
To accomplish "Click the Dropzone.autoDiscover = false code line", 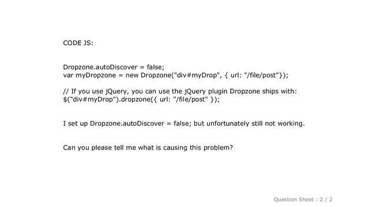I will [x=114, y=67].
